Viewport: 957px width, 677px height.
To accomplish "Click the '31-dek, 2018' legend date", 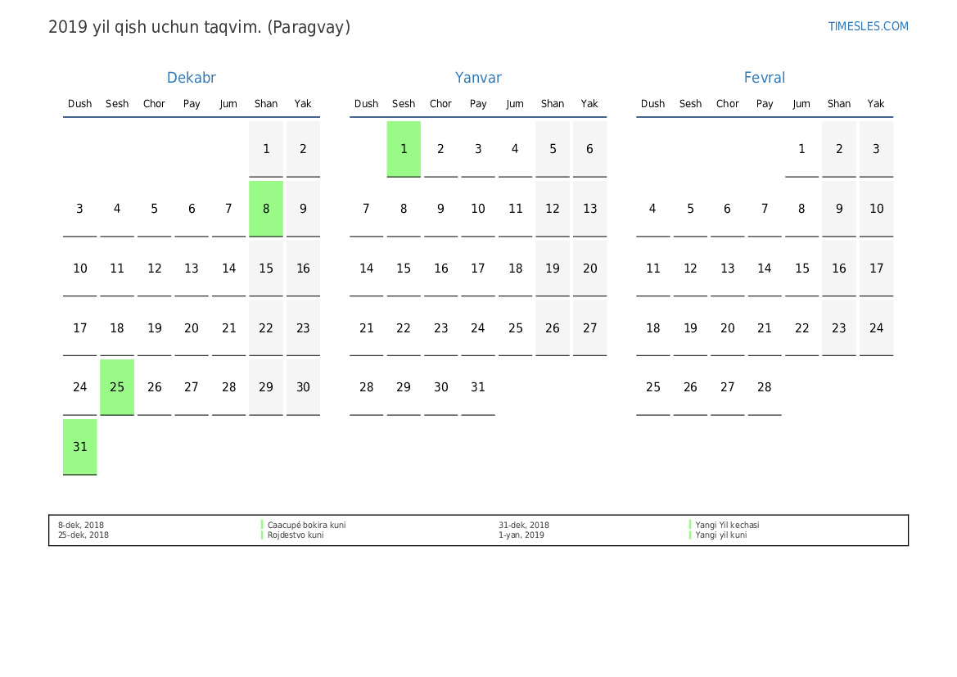I will pyautogui.click(x=524, y=525).
